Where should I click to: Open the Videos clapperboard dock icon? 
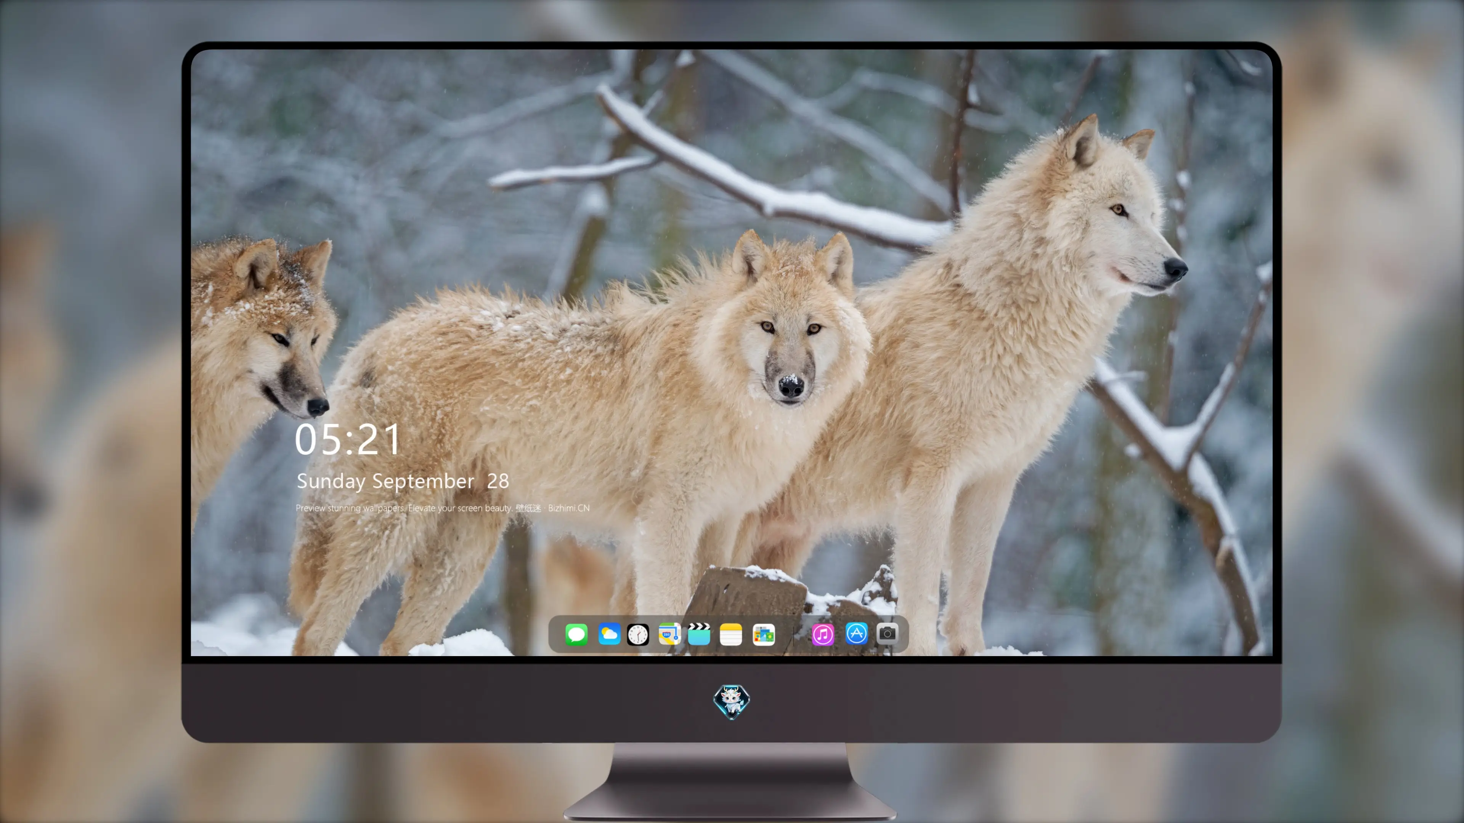[699, 634]
